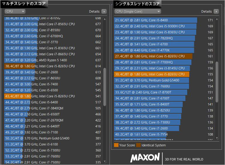Select row 30 Core i5-8265U score 155
The image size is (225, 165).
tap(163, 74)
